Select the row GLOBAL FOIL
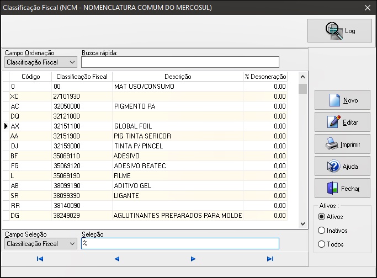 pos(145,126)
